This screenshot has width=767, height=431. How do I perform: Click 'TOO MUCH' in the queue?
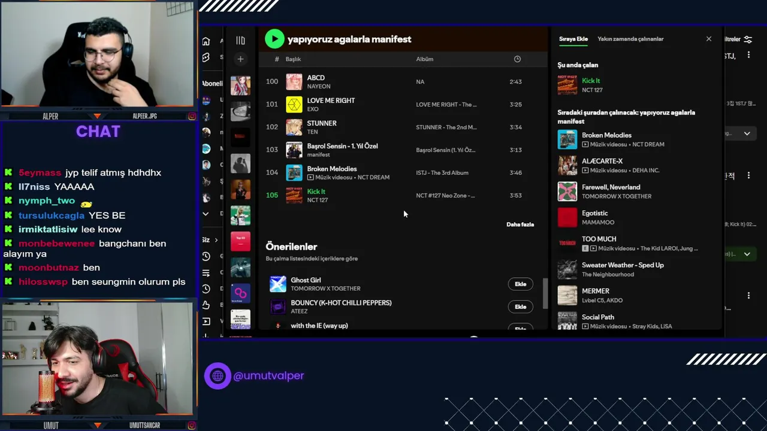tap(599, 239)
